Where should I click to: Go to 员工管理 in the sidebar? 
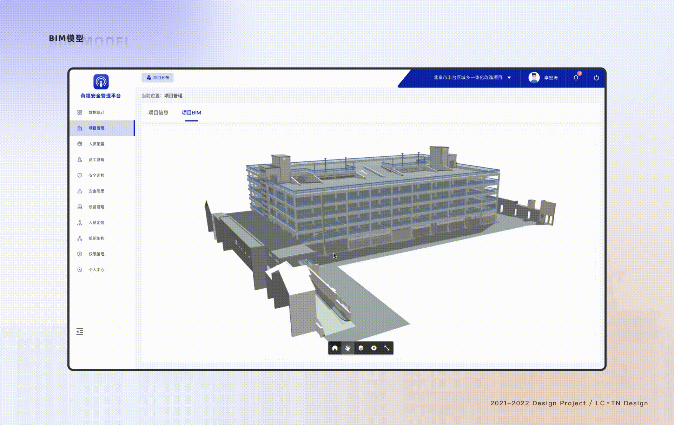[102, 160]
